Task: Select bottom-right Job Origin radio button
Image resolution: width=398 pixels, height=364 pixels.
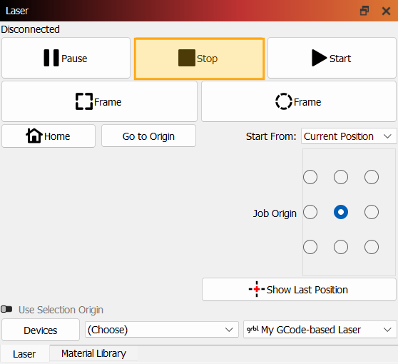Action: [x=372, y=247]
